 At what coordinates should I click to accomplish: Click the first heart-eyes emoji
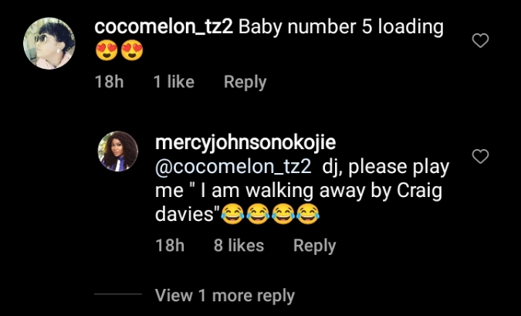[x=106, y=53]
